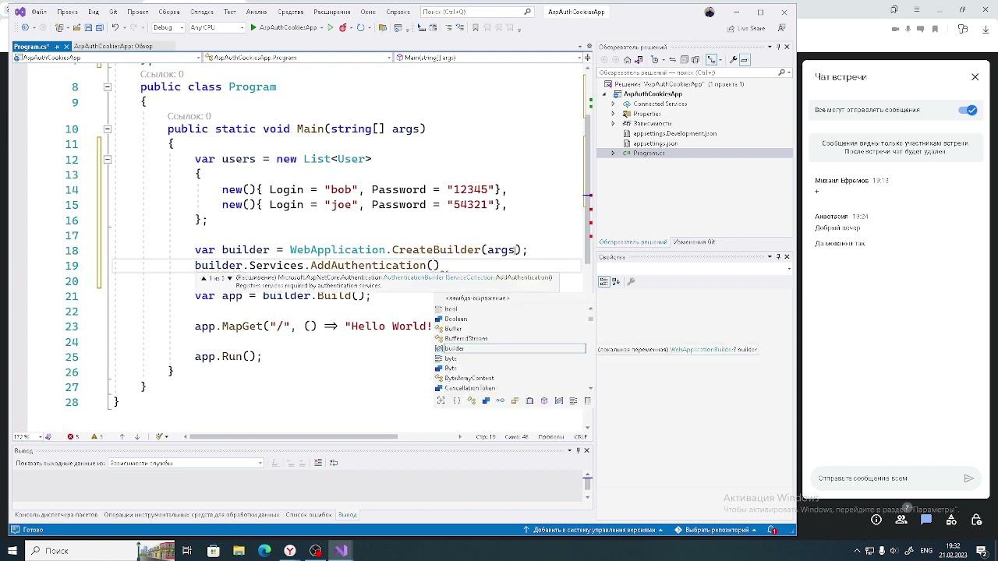Expand Properties node in Solution Explorer
Screen dimensions: 998x561
[x=613, y=114]
